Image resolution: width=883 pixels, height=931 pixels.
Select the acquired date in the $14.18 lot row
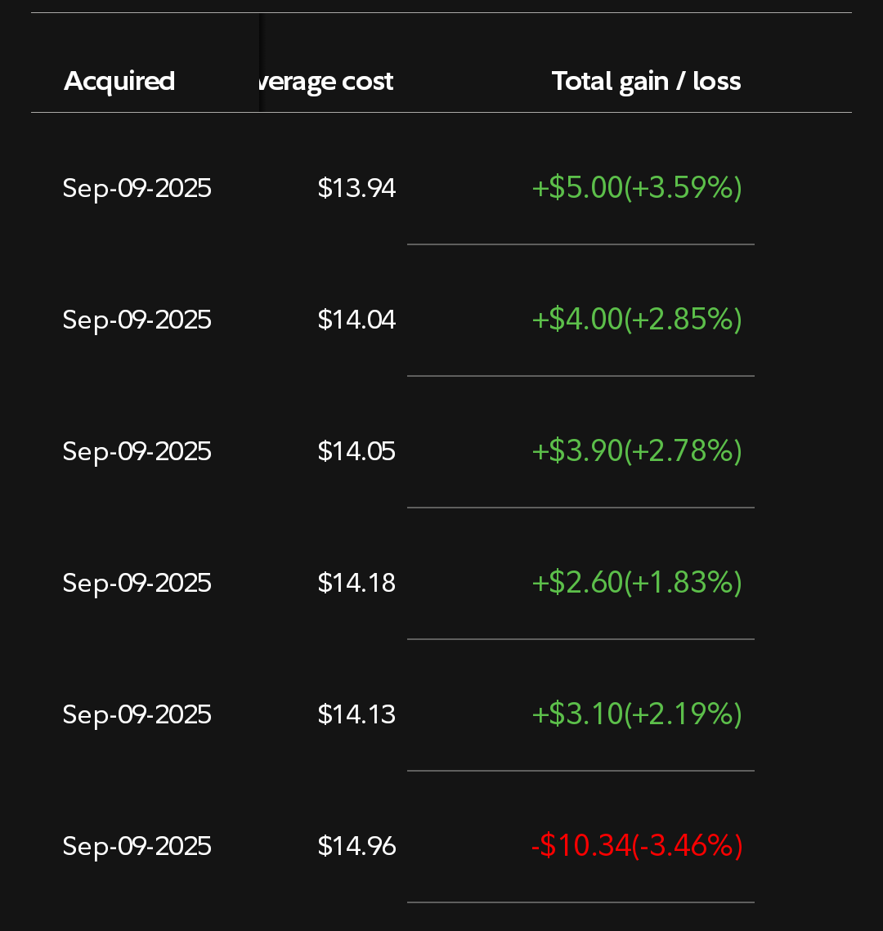click(137, 583)
